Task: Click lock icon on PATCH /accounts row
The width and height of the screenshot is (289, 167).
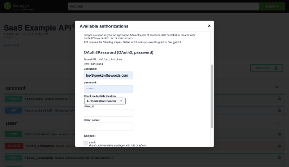Action: click(x=279, y=98)
